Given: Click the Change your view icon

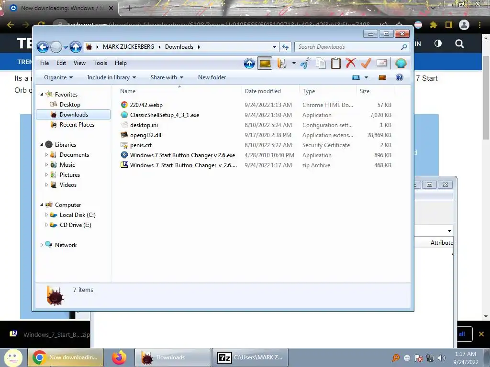Looking at the screenshot, I should coord(356,77).
